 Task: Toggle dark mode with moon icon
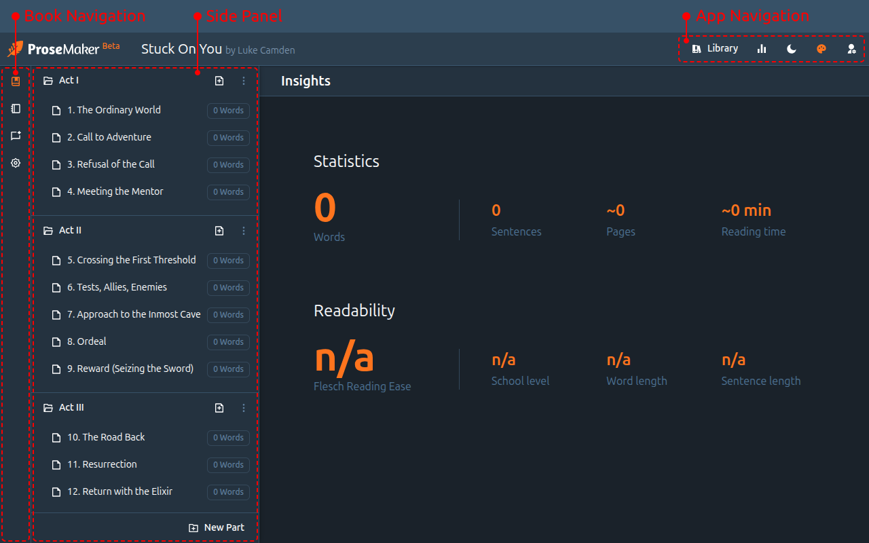pyautogui.click(x=792, y=49)
